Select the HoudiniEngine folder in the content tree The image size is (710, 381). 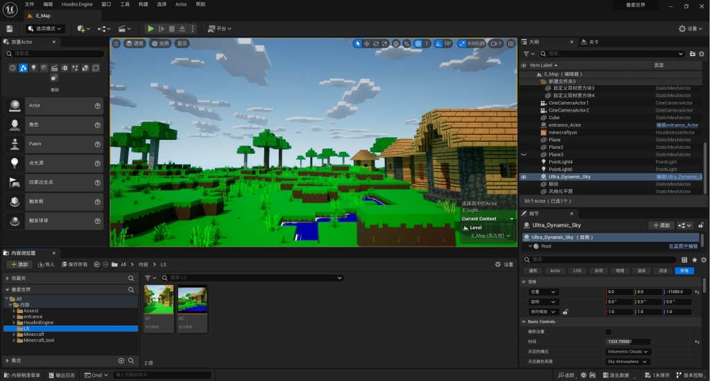(38, 323)
